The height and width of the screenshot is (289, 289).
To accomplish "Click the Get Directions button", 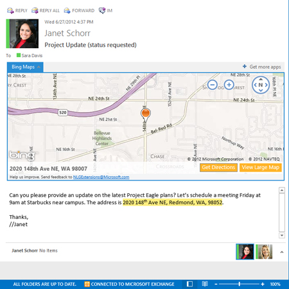I will coord(218,168).
